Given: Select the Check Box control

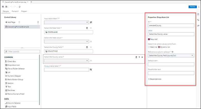Looking at the screenshot, I should (x=11, y=61).
